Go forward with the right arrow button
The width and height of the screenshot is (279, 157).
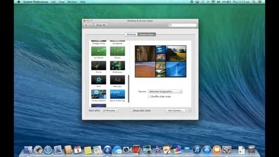click(90, 25)
